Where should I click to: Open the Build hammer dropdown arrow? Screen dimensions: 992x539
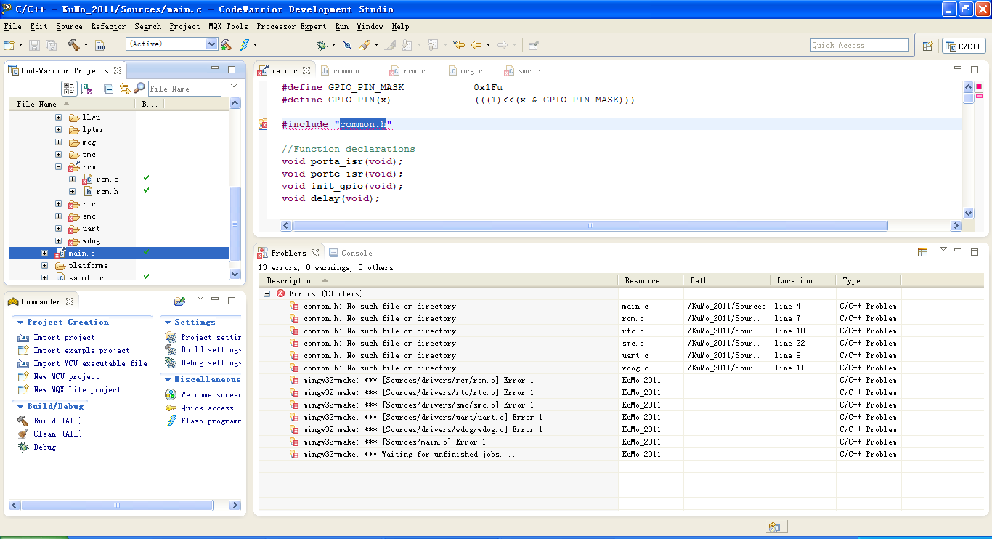point(86,45)
